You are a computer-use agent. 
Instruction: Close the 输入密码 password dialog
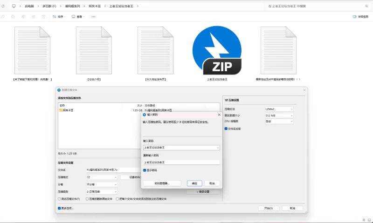(x=219, y=115)
